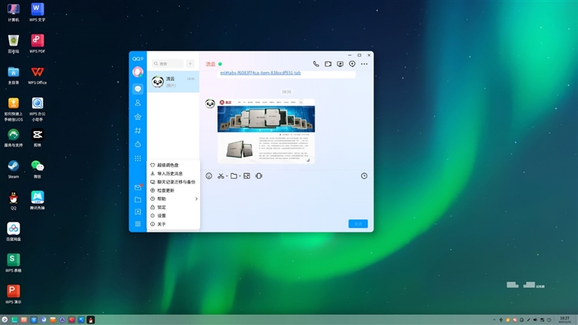Select 设置 from the menu
Viewport: 578px width, 325px height.
coord(161,215)
